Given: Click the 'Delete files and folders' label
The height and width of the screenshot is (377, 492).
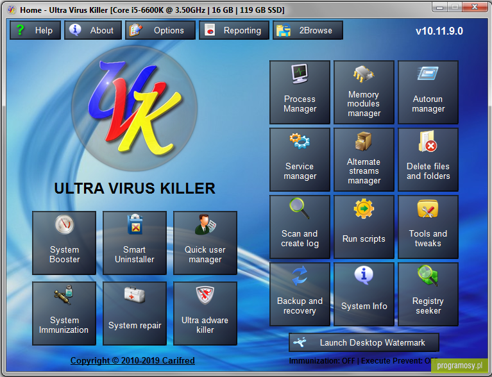Looking at the screenshot, I should [428, 171].
